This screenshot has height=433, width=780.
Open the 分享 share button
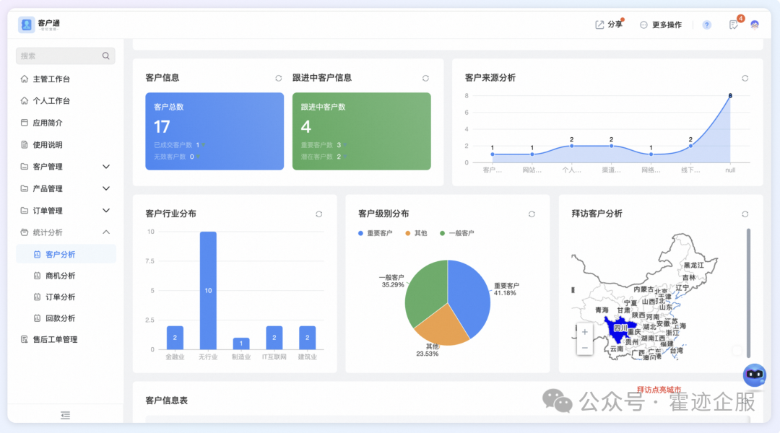click(609, 25)
